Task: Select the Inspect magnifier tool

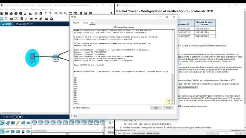Action: tap(6, 19)
